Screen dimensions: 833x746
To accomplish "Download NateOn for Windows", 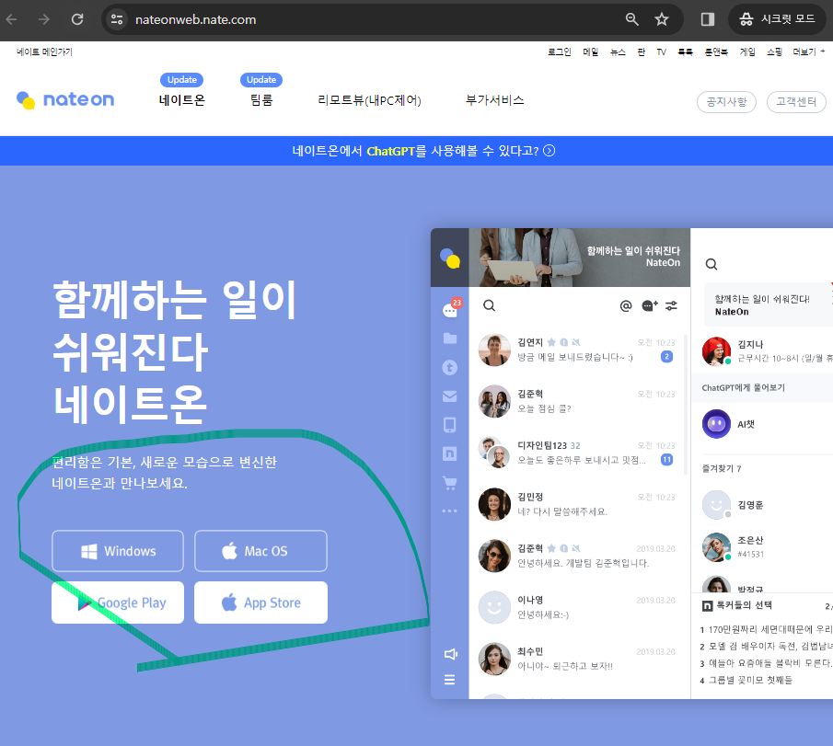I will click(x=117, y=551).
